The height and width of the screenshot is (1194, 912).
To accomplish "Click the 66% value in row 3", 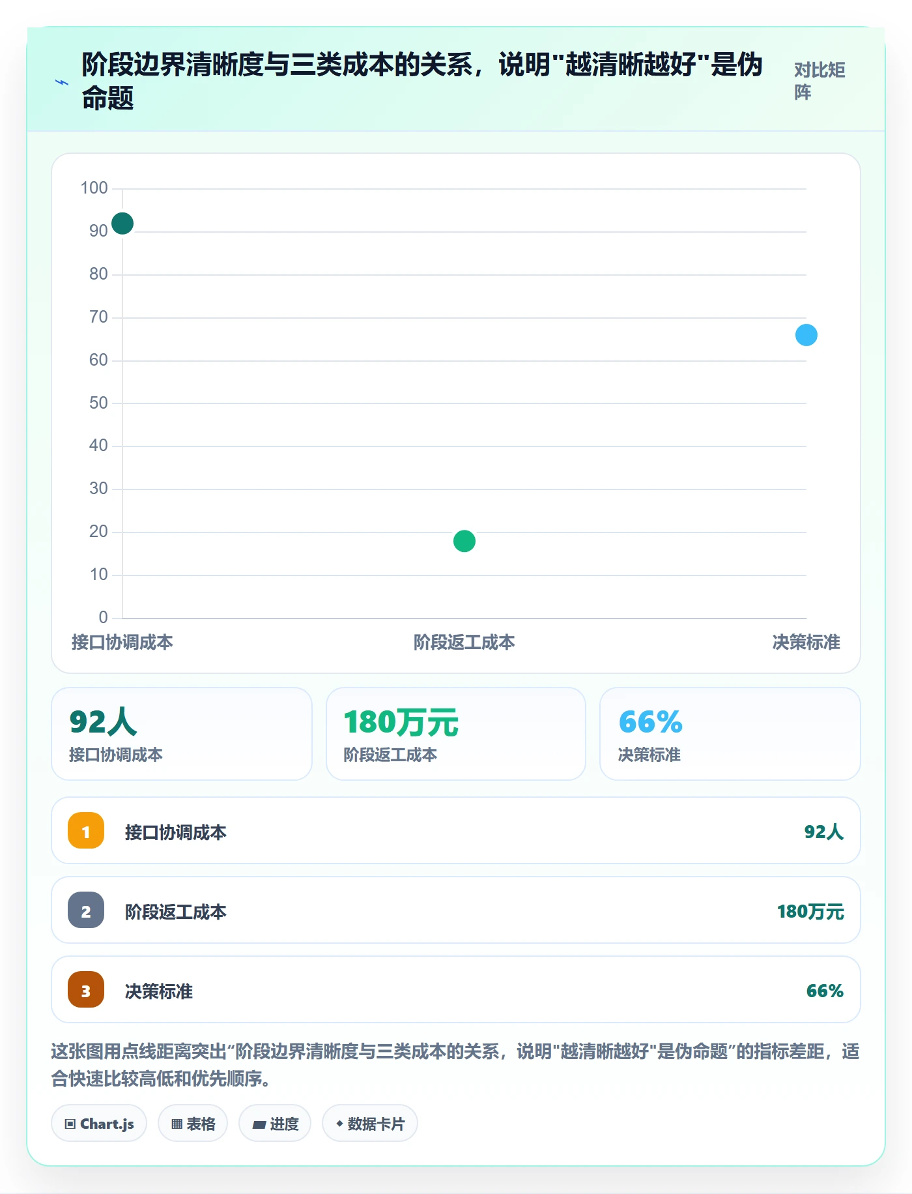I will 825,991.
